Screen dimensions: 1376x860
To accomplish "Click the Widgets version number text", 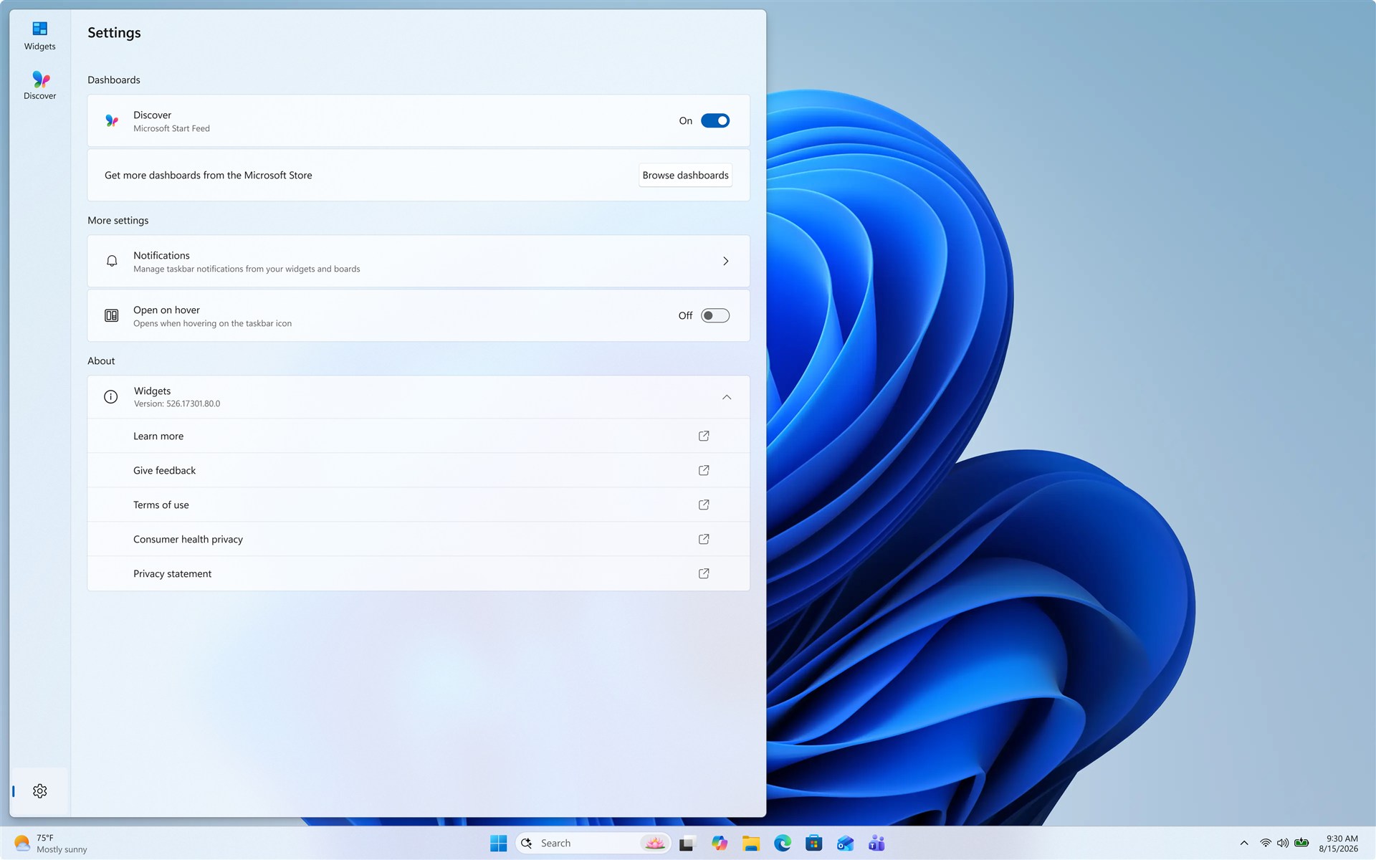I will (x=177, y=404).
